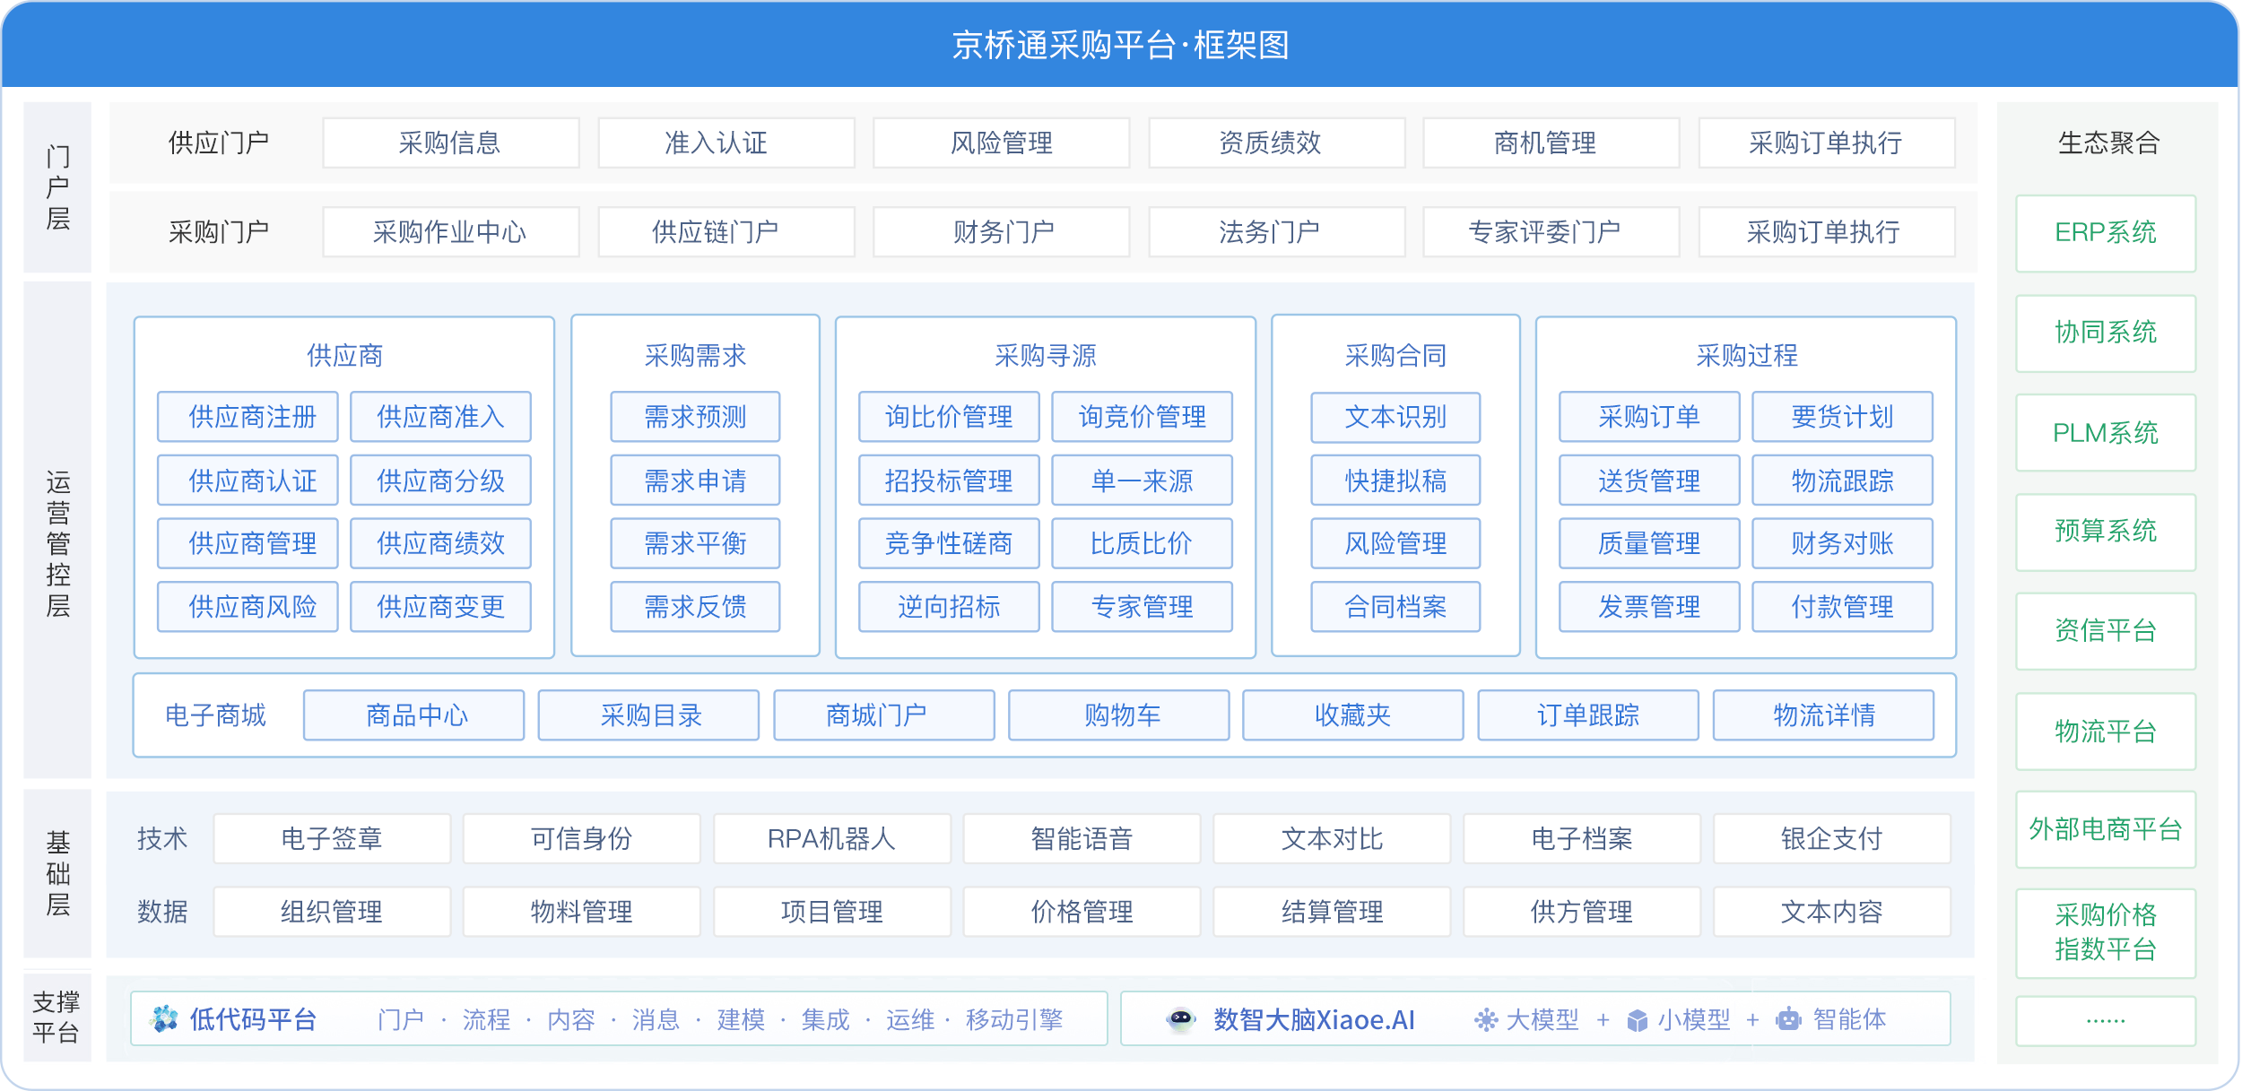
Task: Click the 付款管理 process box
Action: point(1842,607)
